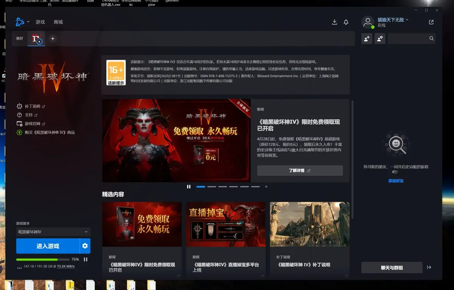454x290 pixels.
Task: Click the search magnifier icon
Action: click(431, 39)
